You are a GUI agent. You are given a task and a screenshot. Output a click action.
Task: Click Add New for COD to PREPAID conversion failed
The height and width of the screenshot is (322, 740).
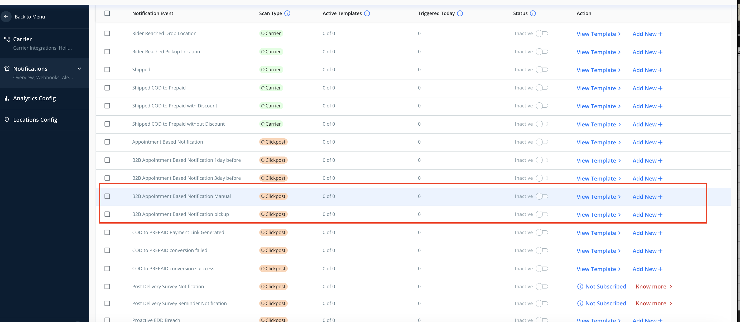click(647, 251)
